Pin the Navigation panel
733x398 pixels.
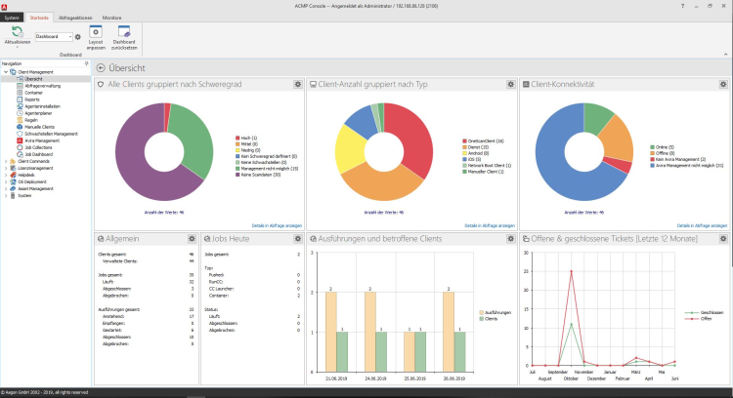[88, 62]
